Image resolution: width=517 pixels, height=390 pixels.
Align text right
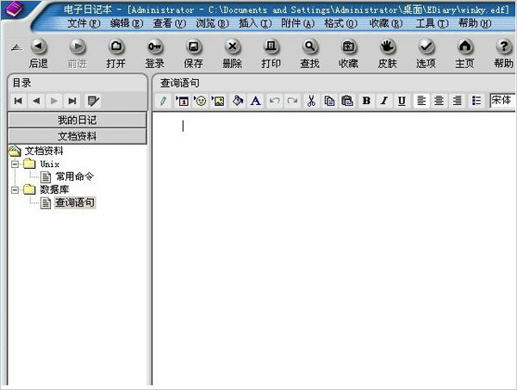(x=457, y=101)
